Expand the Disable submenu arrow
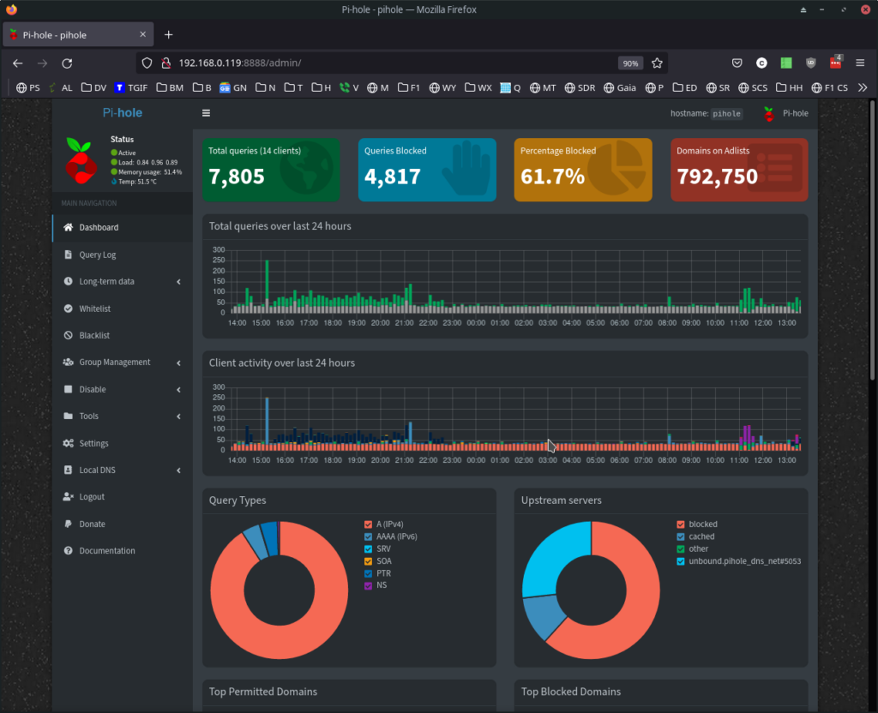 point(178,390)
